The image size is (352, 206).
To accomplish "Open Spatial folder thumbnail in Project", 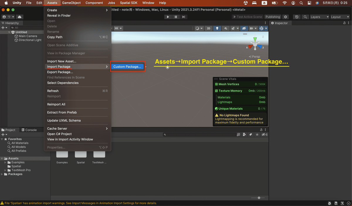I will click(x=81, y=154).
